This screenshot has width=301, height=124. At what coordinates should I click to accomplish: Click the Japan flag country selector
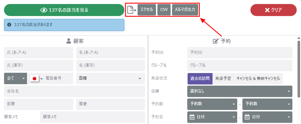tap(34, 78)
